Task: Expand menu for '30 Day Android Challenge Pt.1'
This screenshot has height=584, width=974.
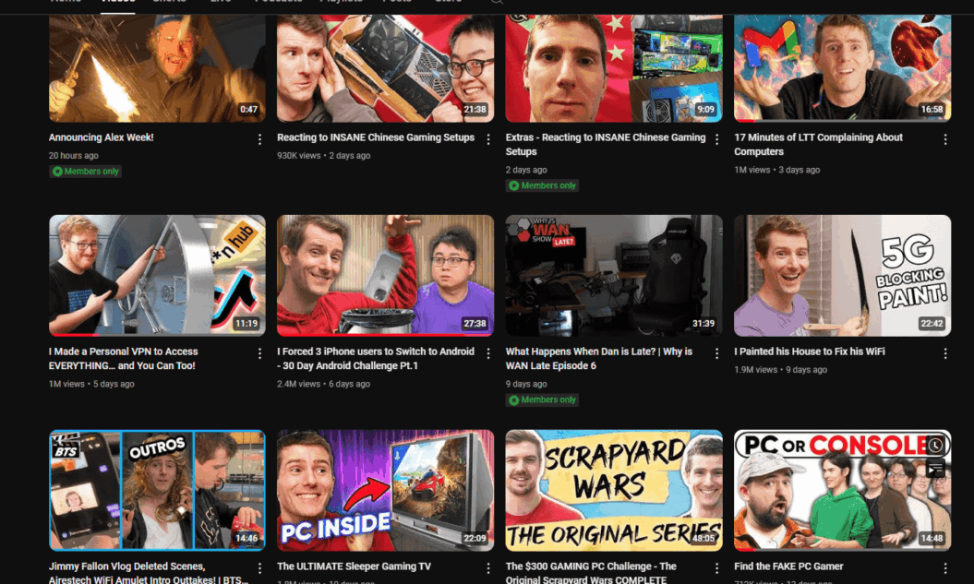Action: tap(488, 353)
